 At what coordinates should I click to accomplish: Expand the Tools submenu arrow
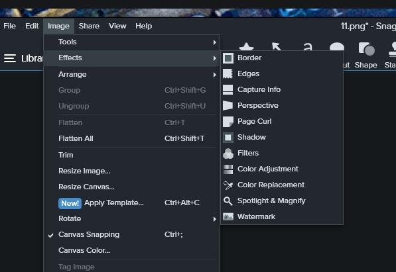(x=214, y=42)
